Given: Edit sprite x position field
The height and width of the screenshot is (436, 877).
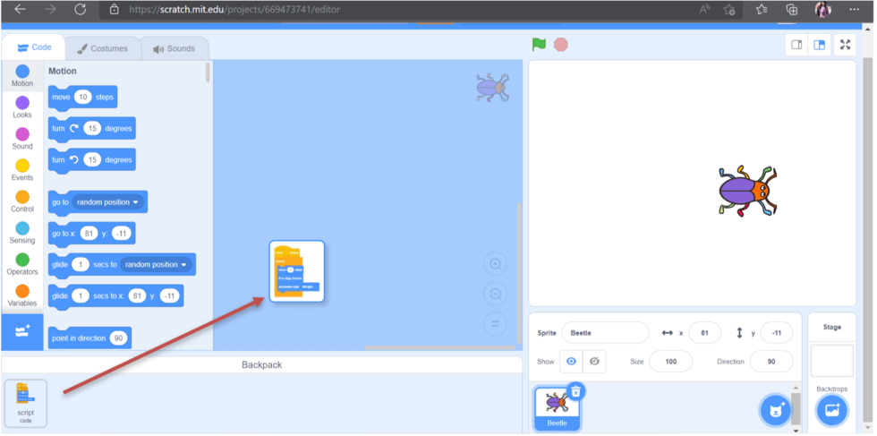Looking at the screenshot, I should [705, 332].
